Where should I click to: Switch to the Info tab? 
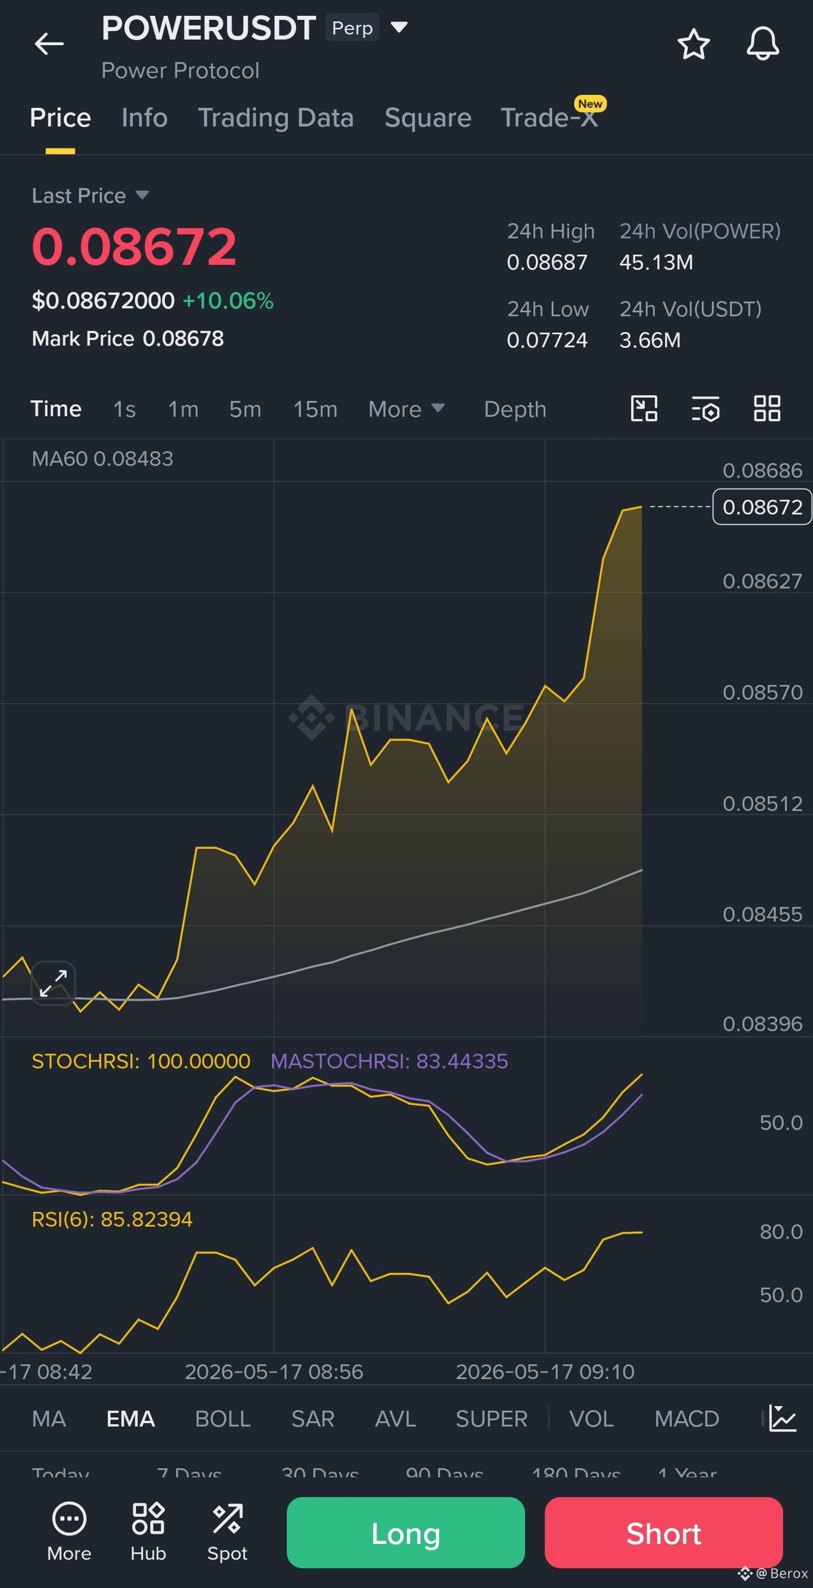144,117
